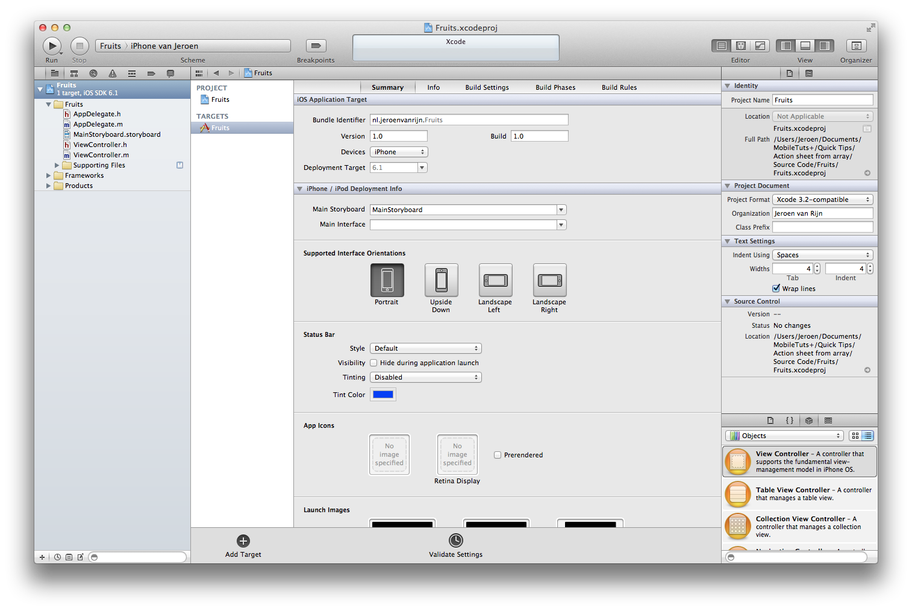Enable Landscape Left orientation

[496, 280]
